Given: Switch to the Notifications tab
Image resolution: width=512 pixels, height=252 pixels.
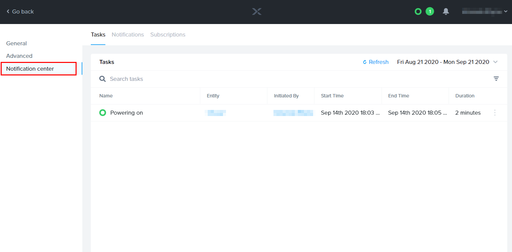Looking at the screenshot, I should 128,35.
